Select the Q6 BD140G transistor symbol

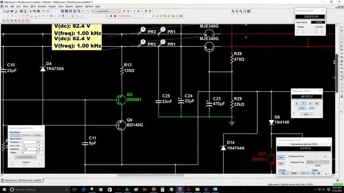point(121,125)
